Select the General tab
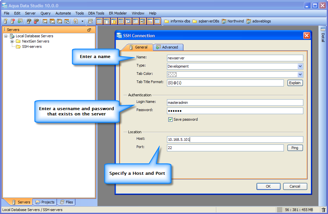This screenshot has width=328, height=214. 138,47
